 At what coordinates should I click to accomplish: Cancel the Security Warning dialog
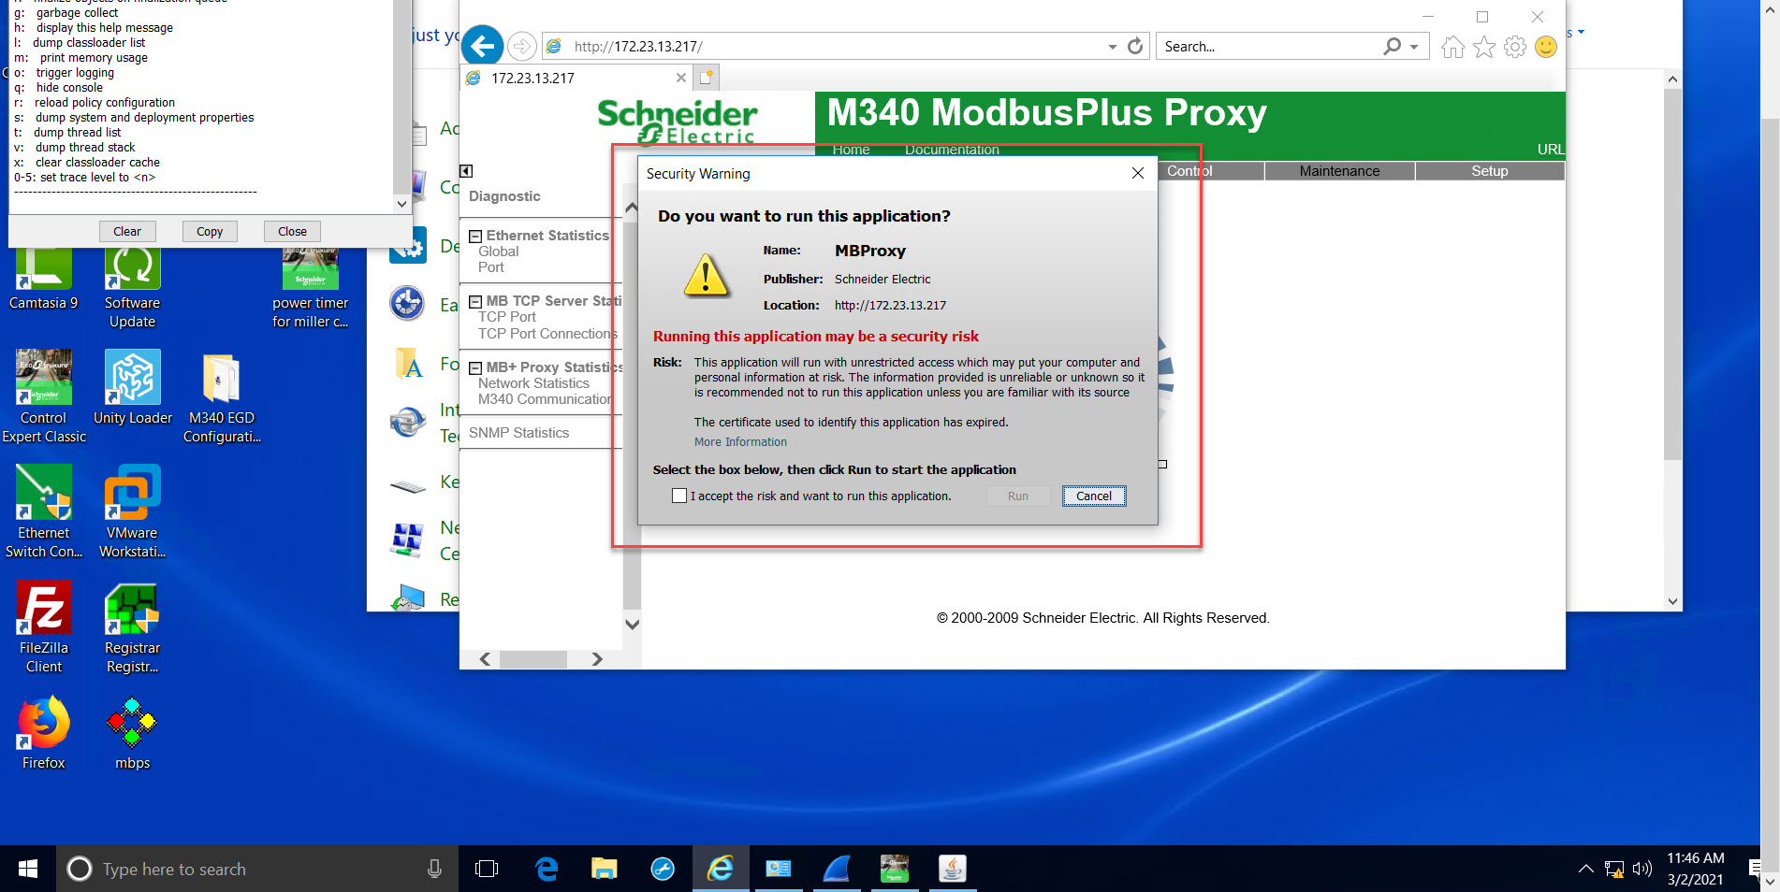click(x=1094, y=496)
